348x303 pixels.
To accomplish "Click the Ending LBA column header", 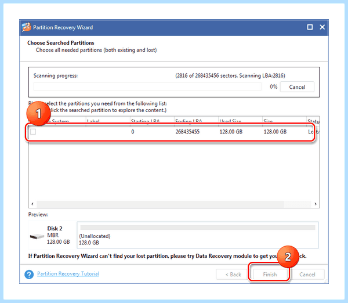I will click(x=196, y=121).
